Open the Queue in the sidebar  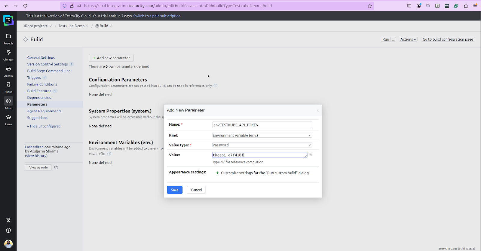[x=8, y=88]
